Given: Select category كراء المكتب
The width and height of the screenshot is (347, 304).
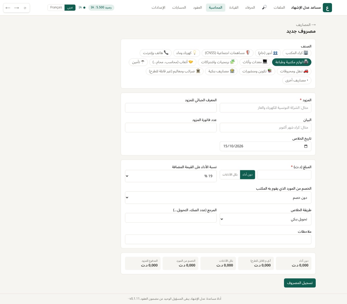Looking at the screenshot, I should [297, 53].
